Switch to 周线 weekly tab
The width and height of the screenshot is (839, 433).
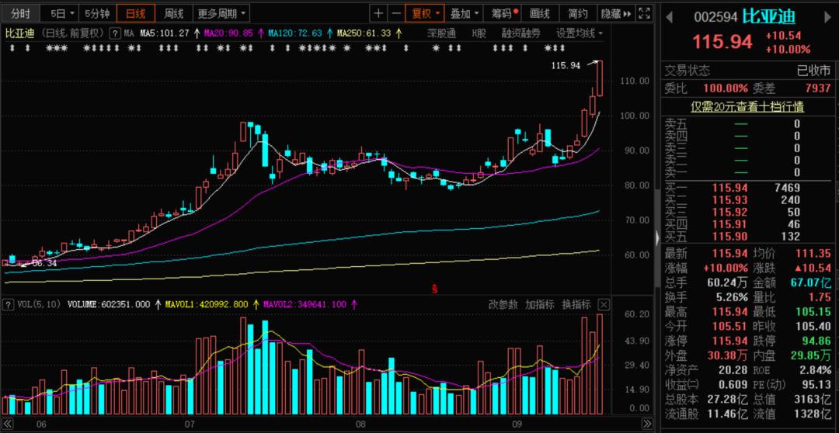pyautogui.click(x=174, y=13)
